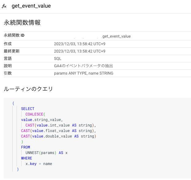Click the ルーティンのクエリ heading
The height and width of the screenshot is (180, 191).
pos(28,89)
